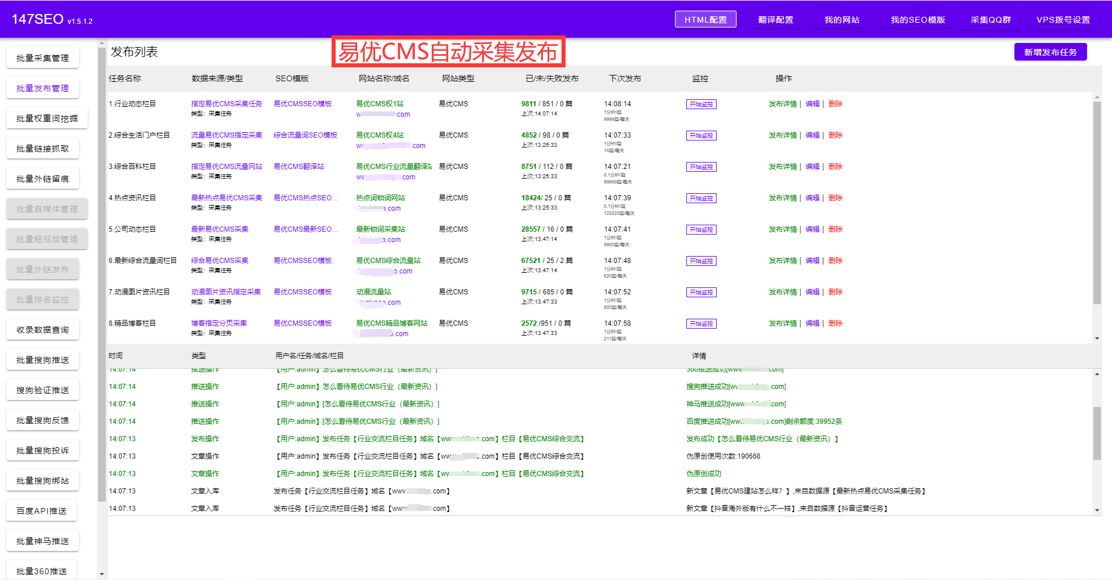Open 采集QQ群 tab
This screenshot has width=1112, height=580.
991,19
